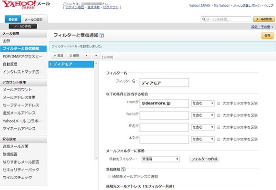Open を含む dropdown for To/Ccが condition
276x190 pixels.
(203, 115)
